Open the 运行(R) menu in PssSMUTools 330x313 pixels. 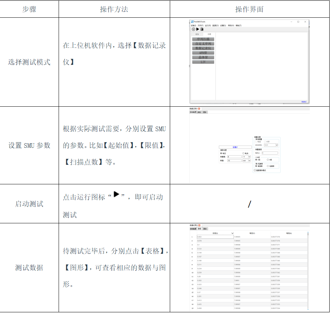(207, 26)
